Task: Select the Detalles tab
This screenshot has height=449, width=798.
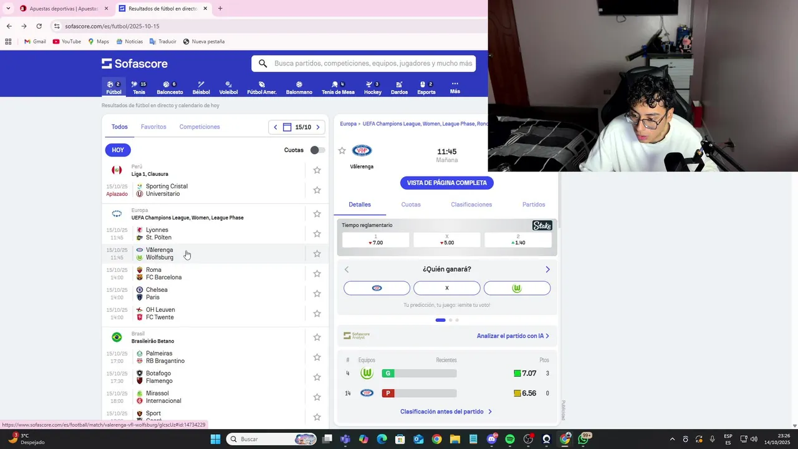Action: tap(360, 205)
